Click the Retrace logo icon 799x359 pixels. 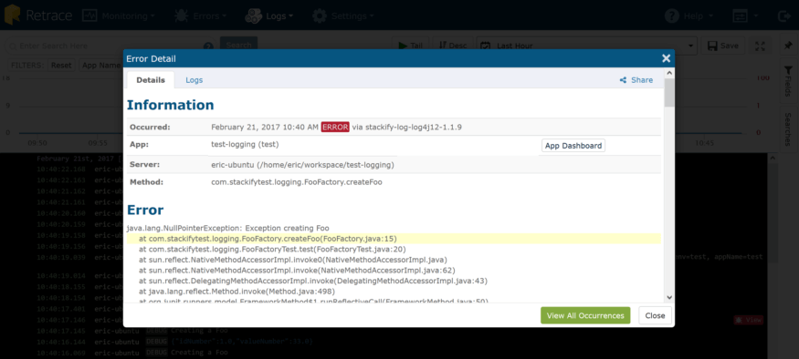(x=12, y=15)
